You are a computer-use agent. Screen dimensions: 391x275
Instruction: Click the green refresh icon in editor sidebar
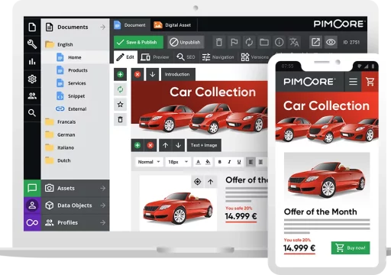point(120,89)
